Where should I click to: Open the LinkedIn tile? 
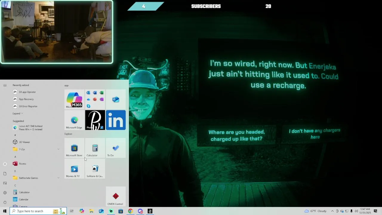pyautogui.click(x=116, y=120)
